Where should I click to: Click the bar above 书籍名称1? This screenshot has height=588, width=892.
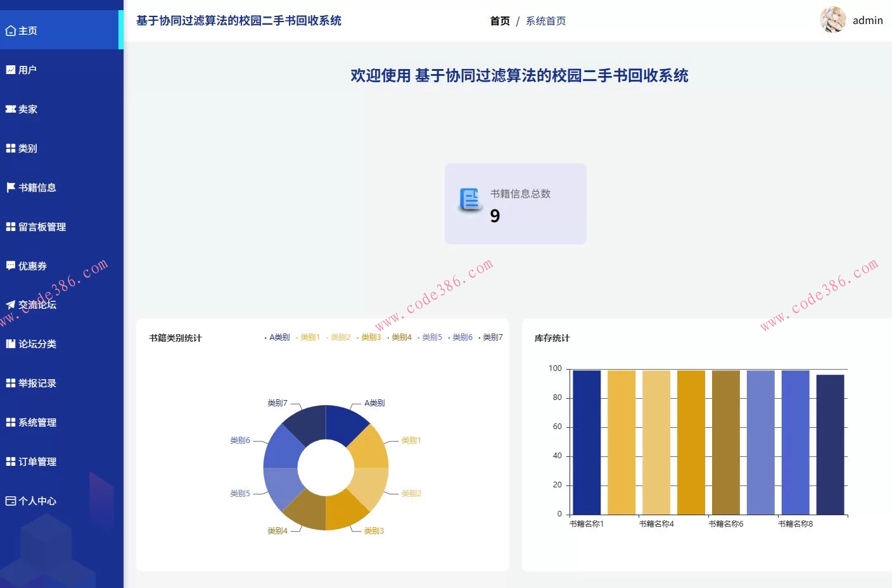click(587, 442)
